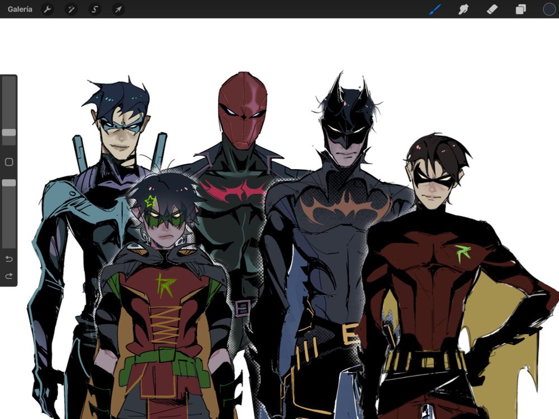Viewport: 559px width, 419px height.
Task: Undo the last stroke with sidebar arrow
Action: click(x=9, y=259)
